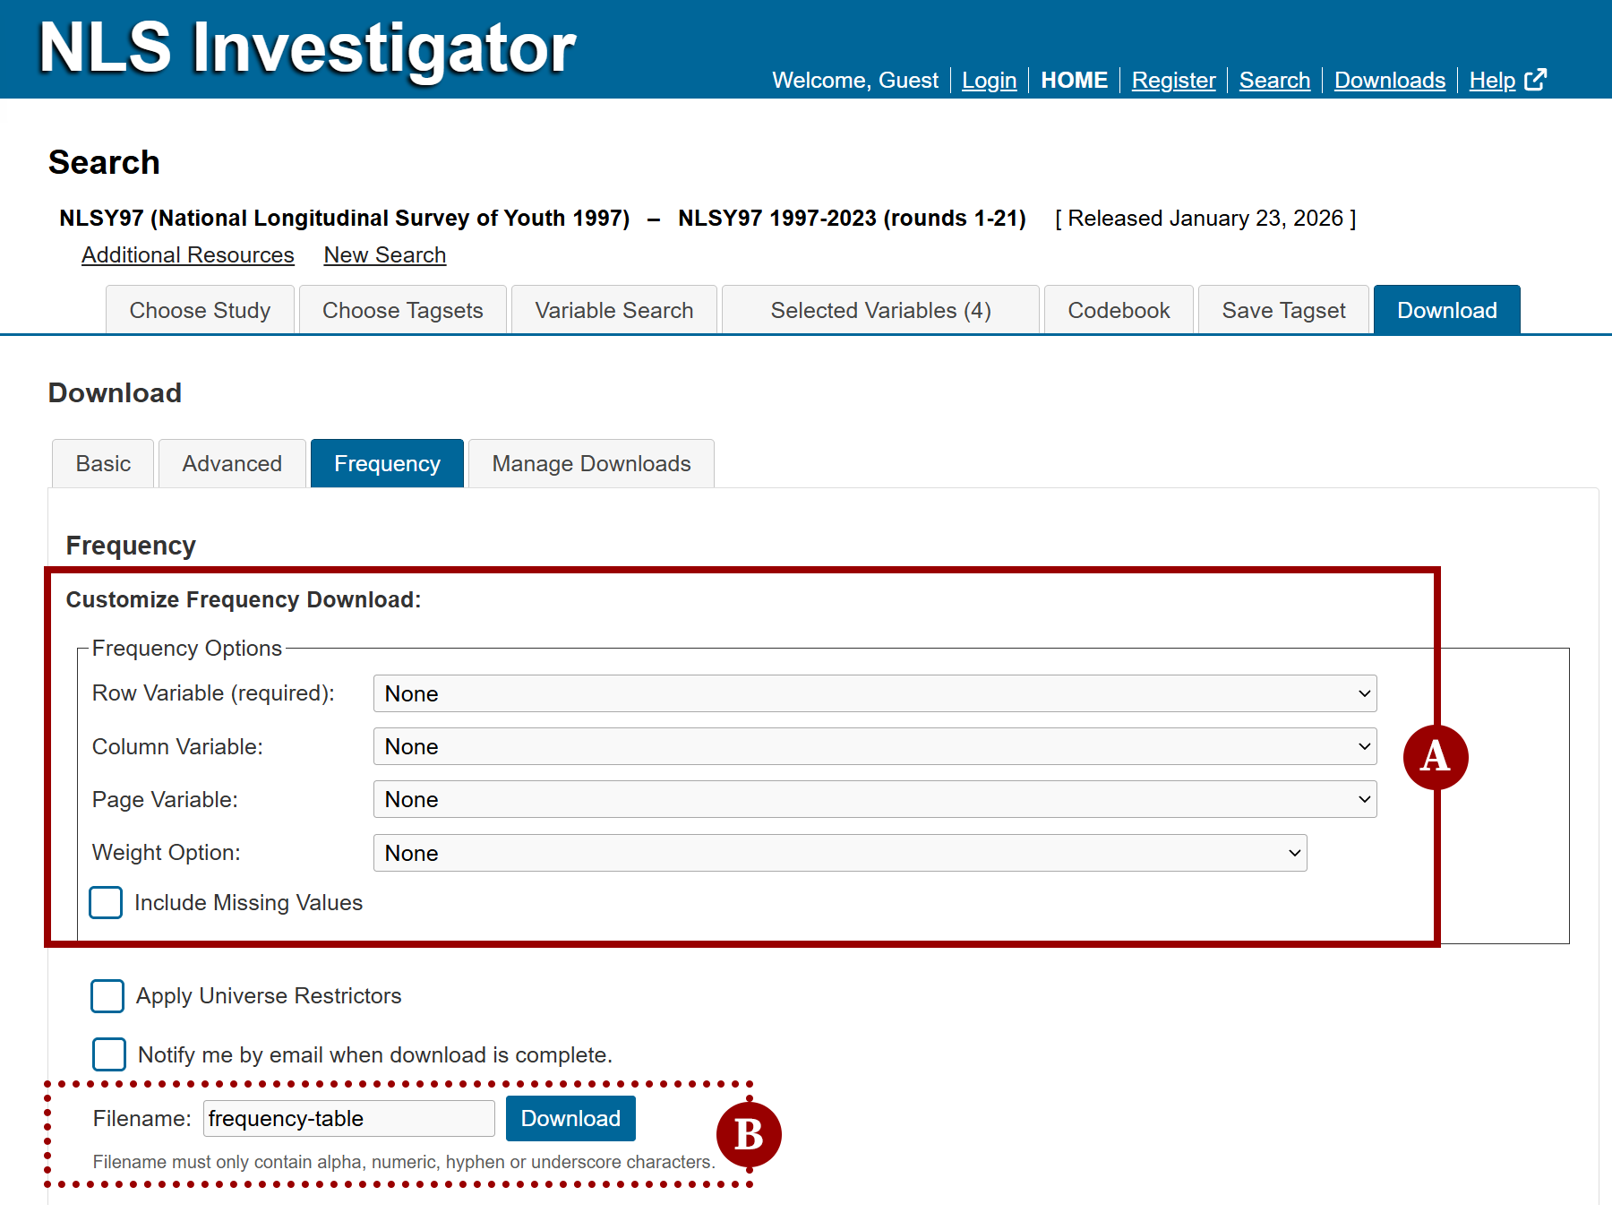
Task: Open the Page Variable dropdown
Action: coord(875,799)
